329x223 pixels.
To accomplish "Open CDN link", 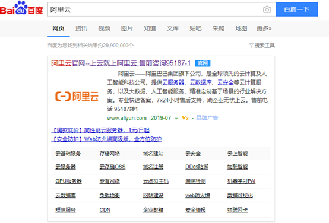I will pos(105,210).
